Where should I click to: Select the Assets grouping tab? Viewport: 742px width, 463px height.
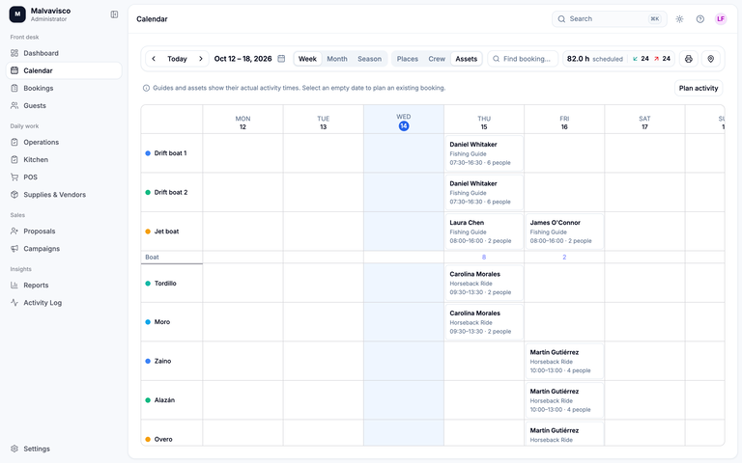[x=466, y=59]
